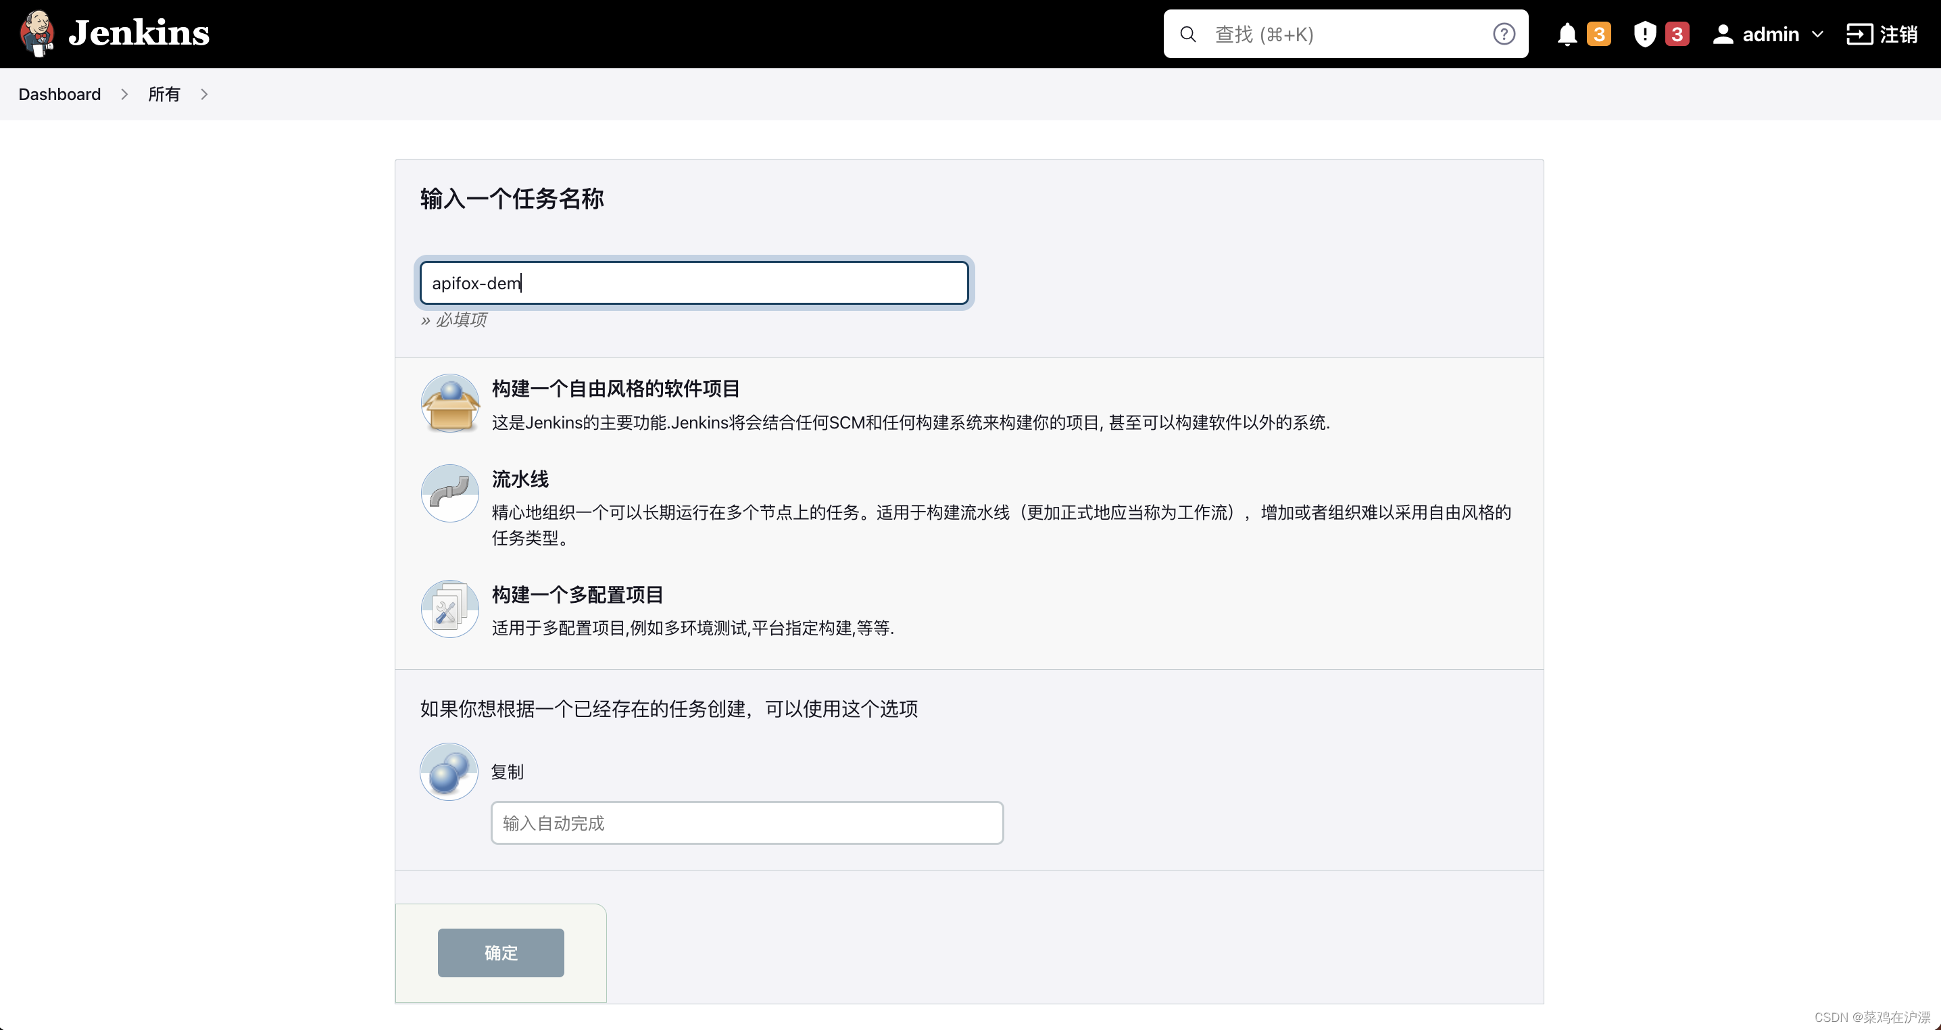The width and height of the screenshot is (1941, 1030).
Task: Click the multi-configuration project icon
Action: coord(450,609)
